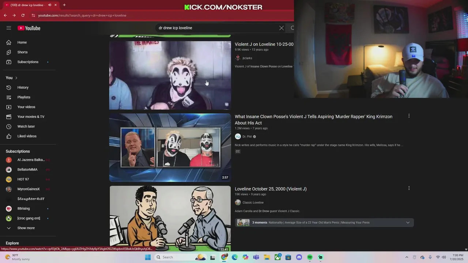Open 'Violent J on Loveline 10-25-00' title

pyautogui.click(x=264, y=44)
